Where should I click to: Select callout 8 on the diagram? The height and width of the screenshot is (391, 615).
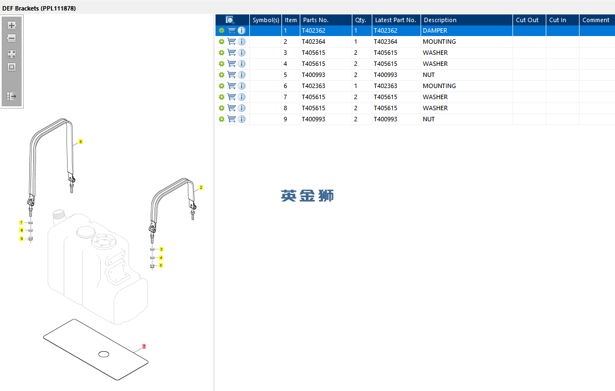(x=21, y=230)
